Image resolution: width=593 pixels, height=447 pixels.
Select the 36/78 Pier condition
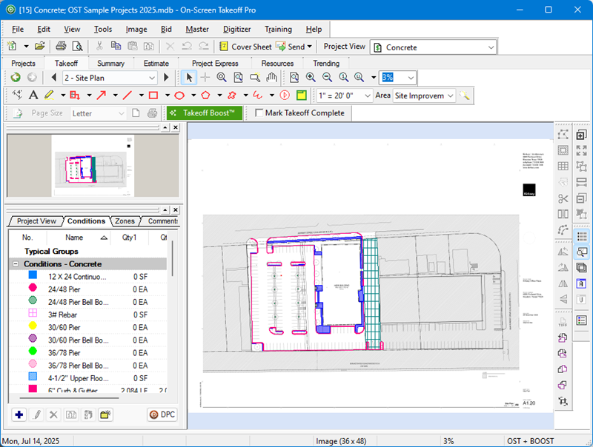pyautogui.click(x=87, y=352)
